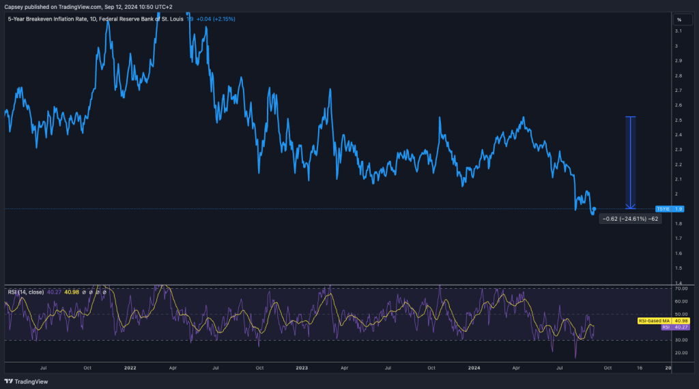Image resolution: width=699 pixels, height=389 pixels.
Task: Open the % unit selector on price scale
Action: pyautogui.click(x=679, y=20)
